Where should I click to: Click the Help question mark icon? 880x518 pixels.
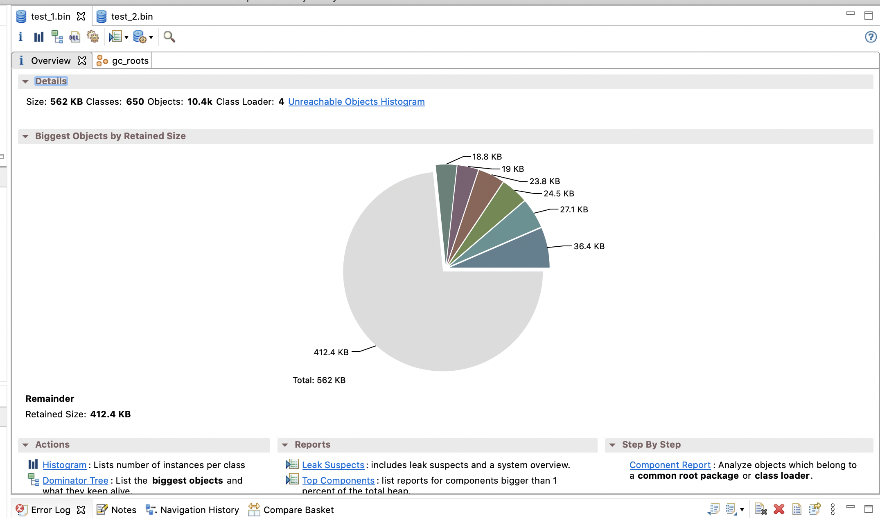871,37
